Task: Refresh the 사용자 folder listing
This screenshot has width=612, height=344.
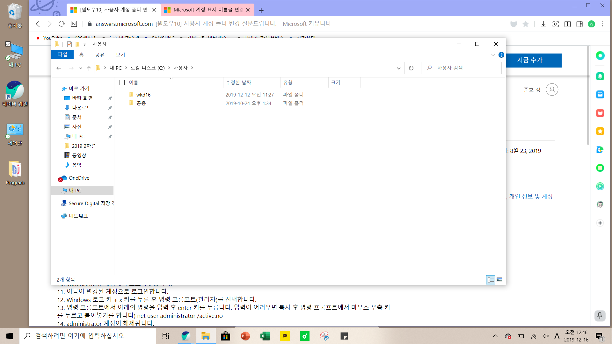Action: pyautogui.click(x=411, y=68)
